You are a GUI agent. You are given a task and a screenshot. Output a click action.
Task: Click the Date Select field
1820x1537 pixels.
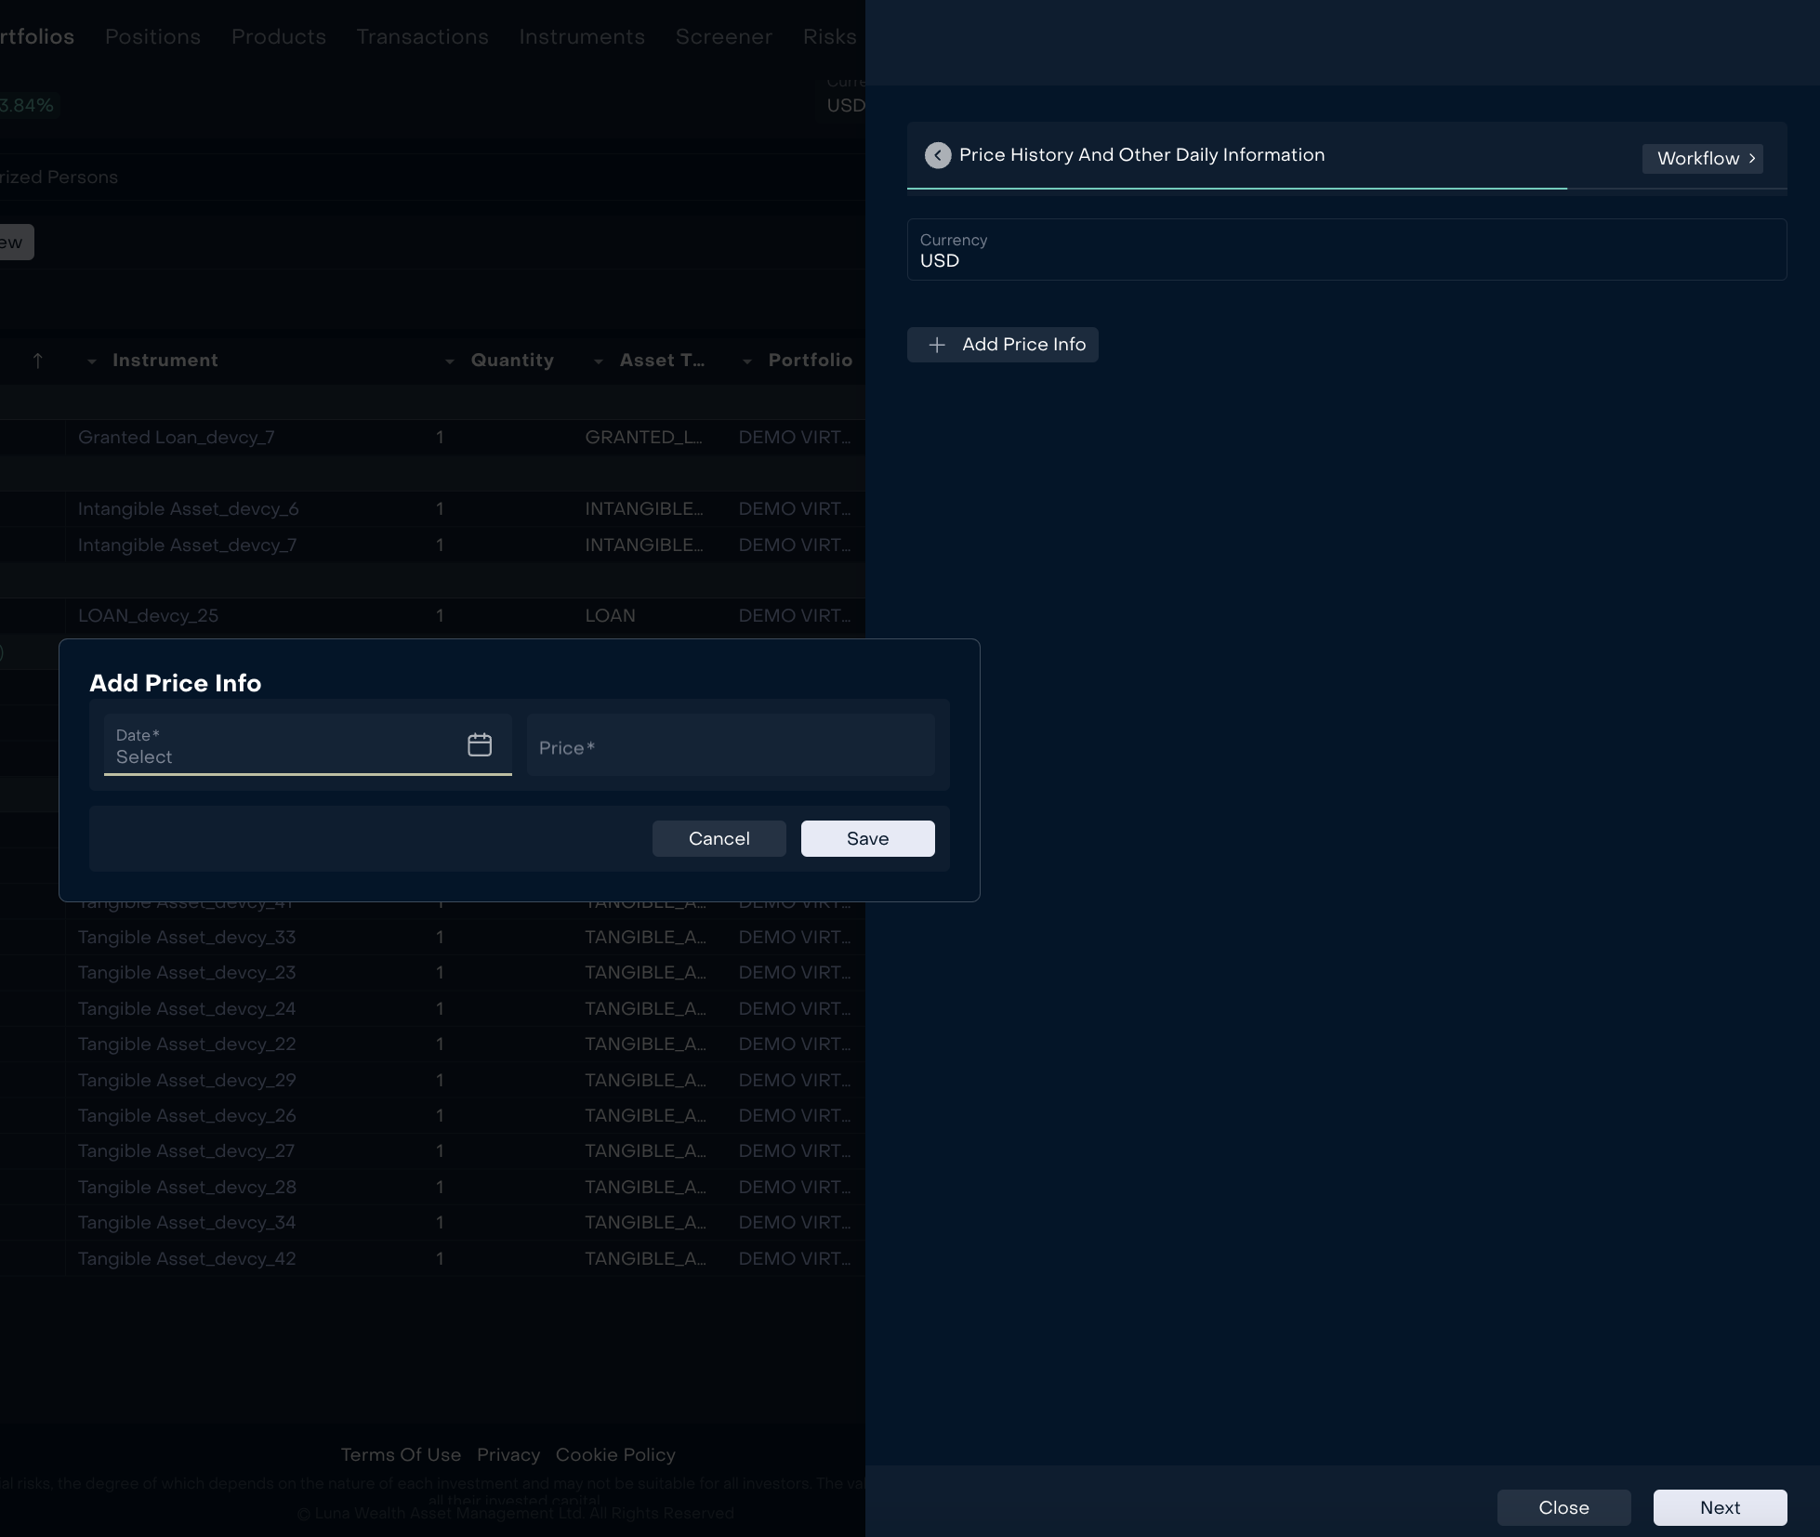coord(279,746)
